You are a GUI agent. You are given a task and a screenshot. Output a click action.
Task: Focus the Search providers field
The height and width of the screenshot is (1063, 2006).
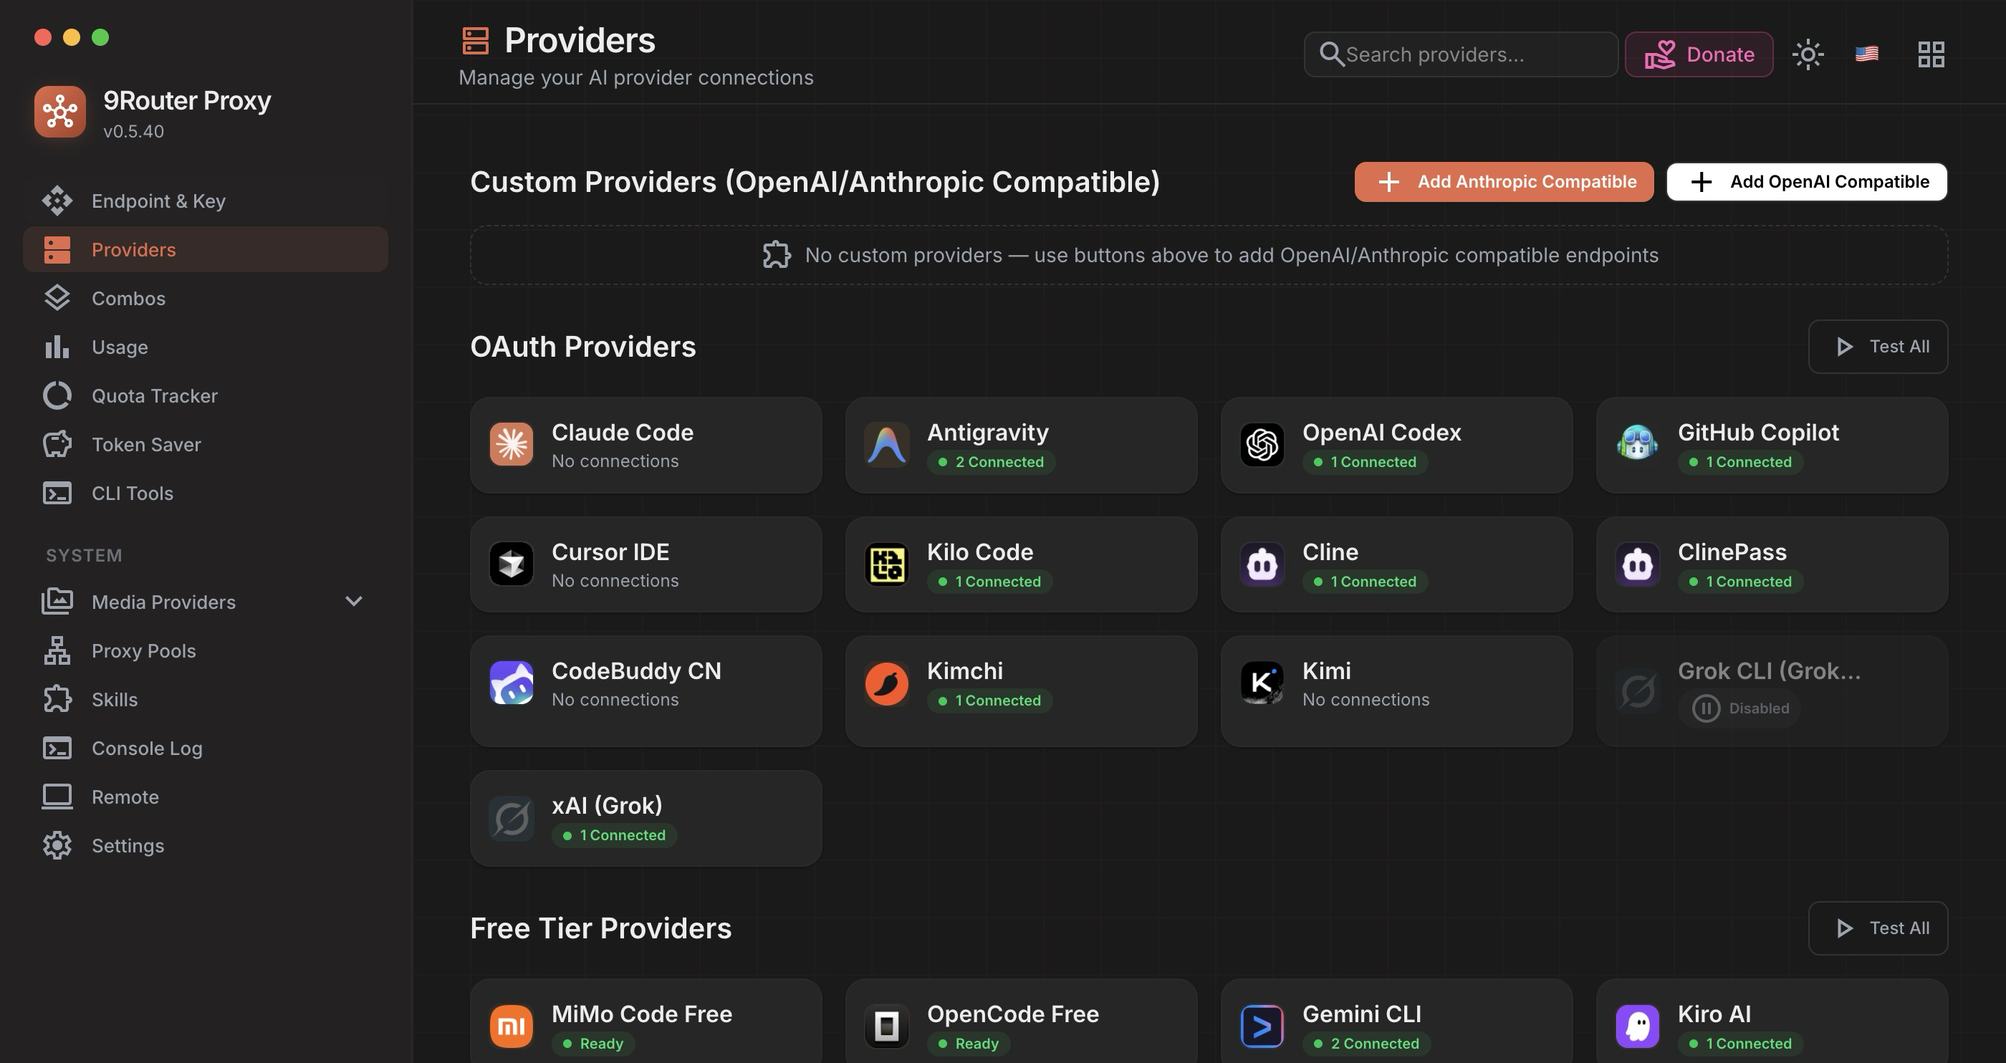(1461, 54)
